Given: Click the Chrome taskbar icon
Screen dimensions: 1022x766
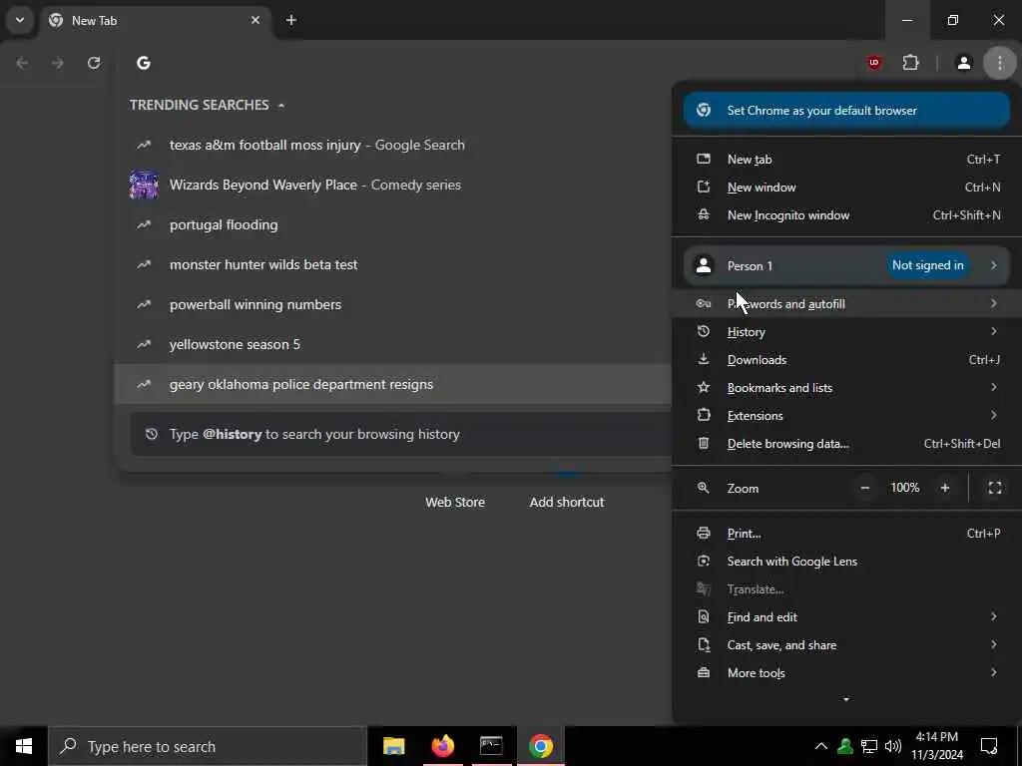Looking at the screenshot, I should pos(540,746).
